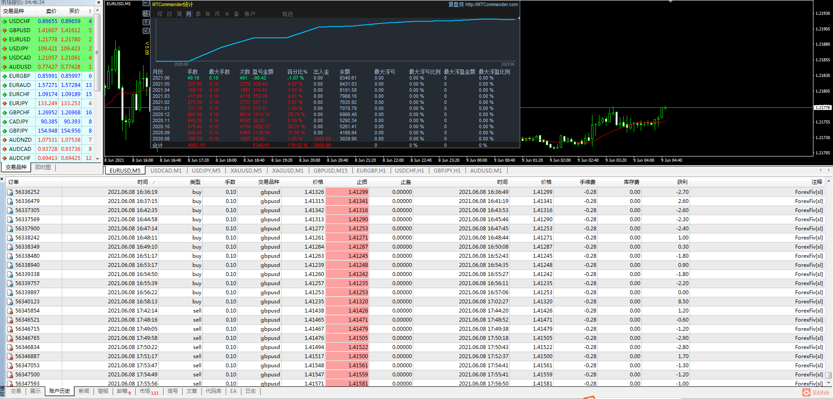Click Market Watch scrollbar down arrow
The height and width of the screenshot is (399, 833).
click(97, 159)
